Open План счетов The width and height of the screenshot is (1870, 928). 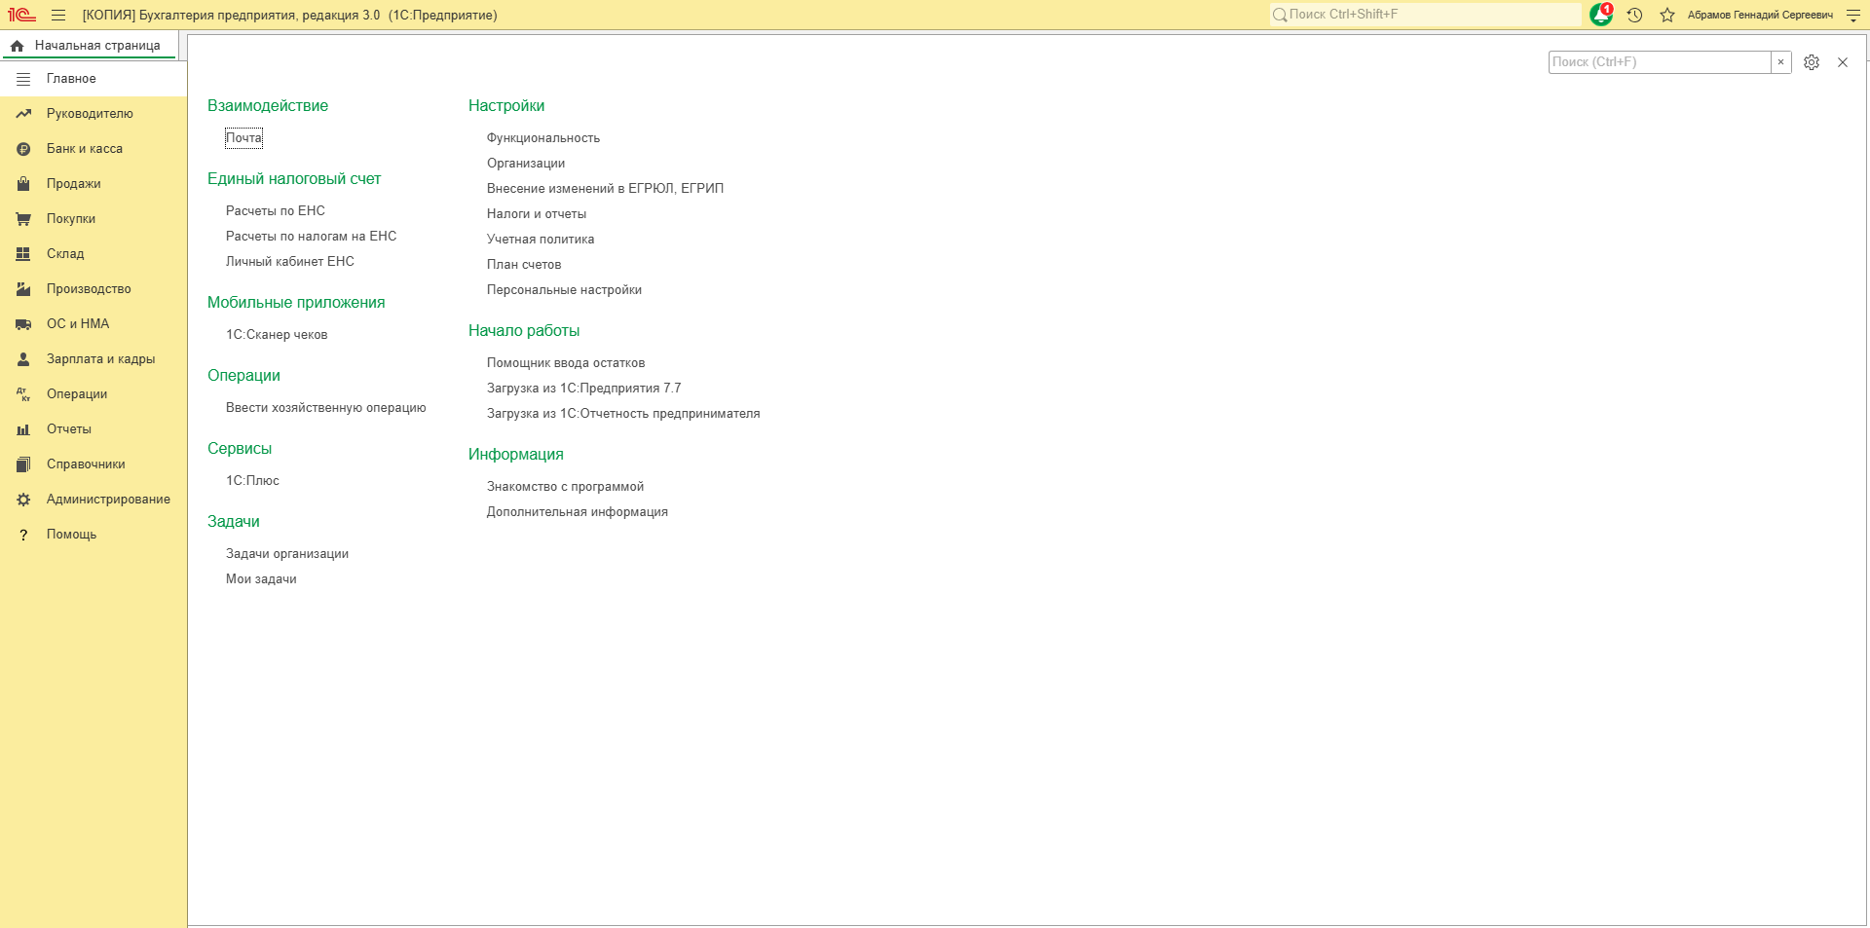tap(524, 265)
